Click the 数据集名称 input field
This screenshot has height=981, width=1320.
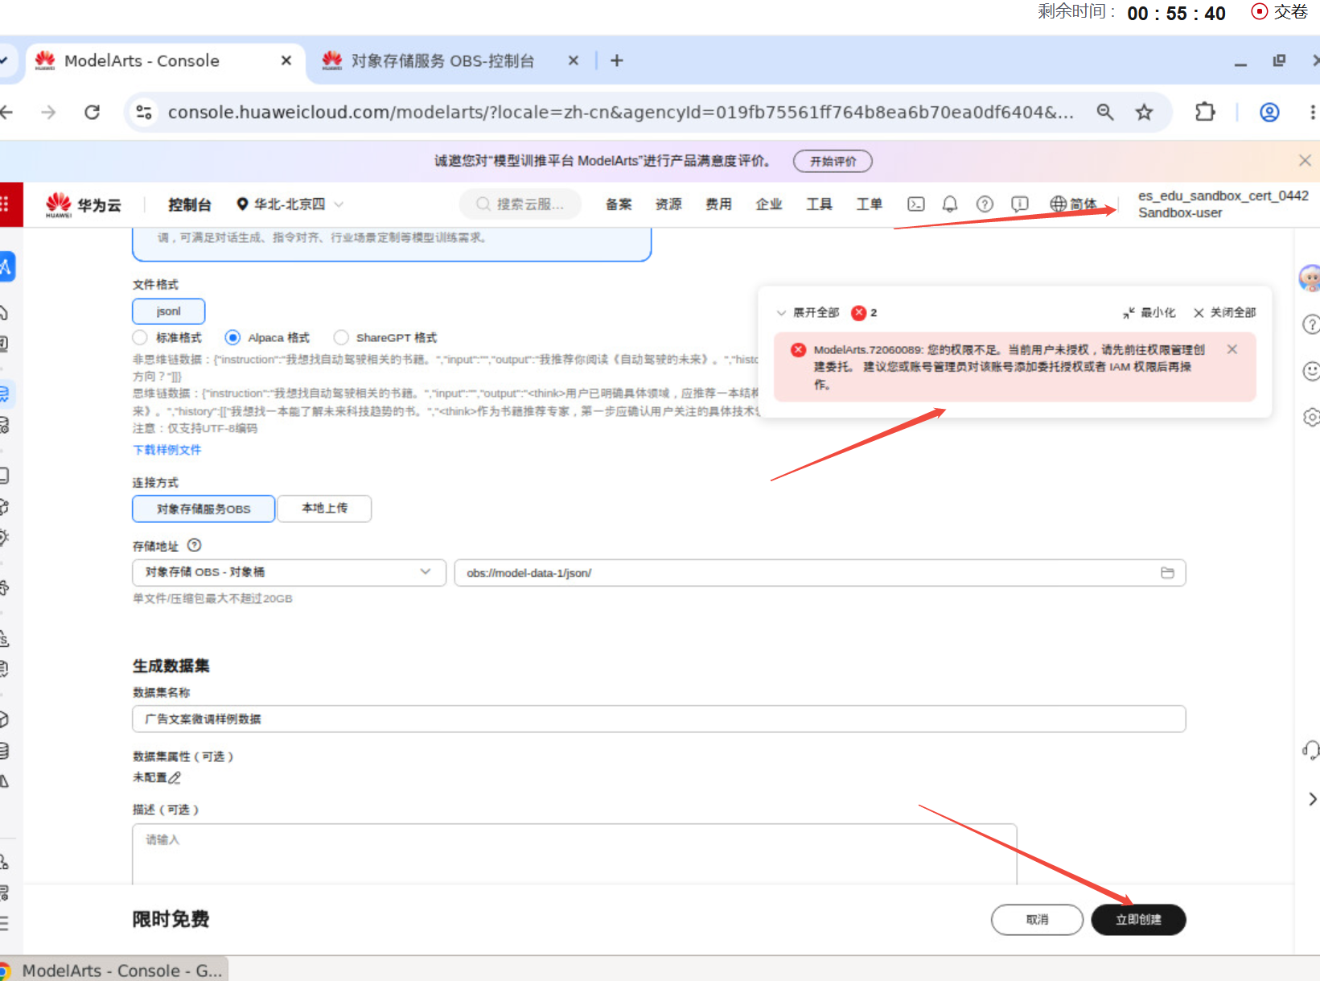[659, 719]
